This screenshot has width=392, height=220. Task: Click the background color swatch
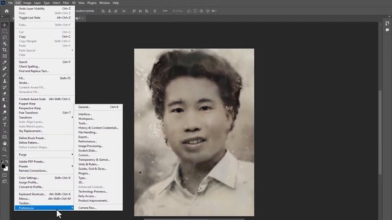pyautogui.click(x=7, y=169)
